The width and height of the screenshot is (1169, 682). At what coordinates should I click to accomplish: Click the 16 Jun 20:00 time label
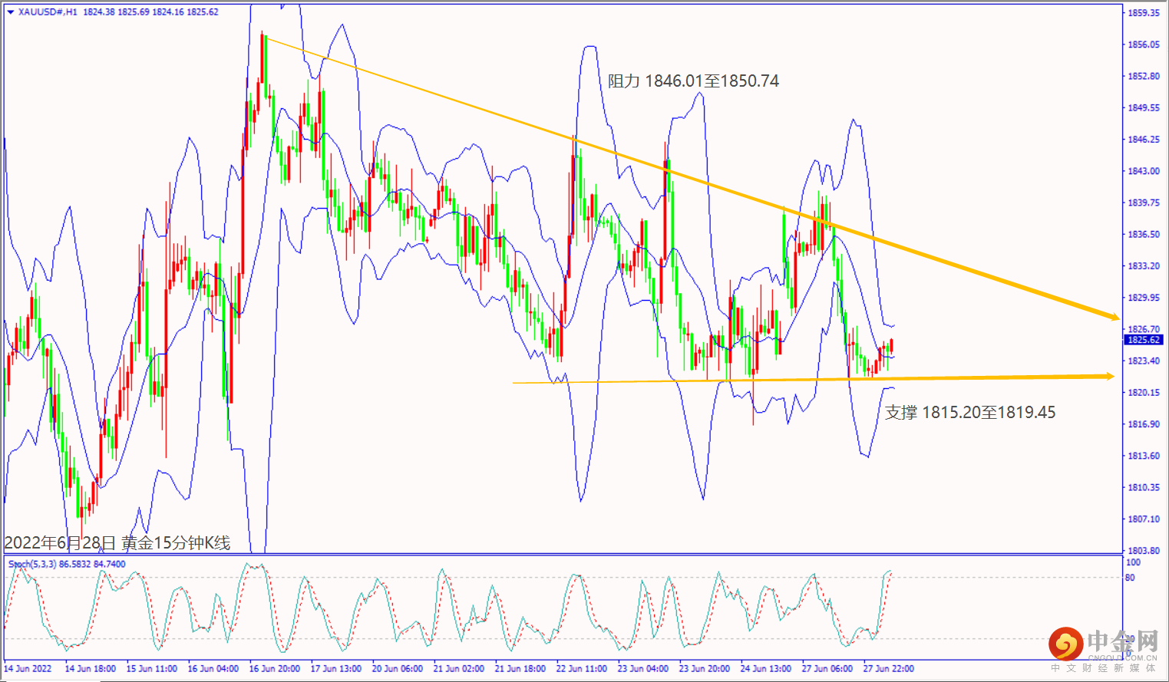[x=275, y=669]
